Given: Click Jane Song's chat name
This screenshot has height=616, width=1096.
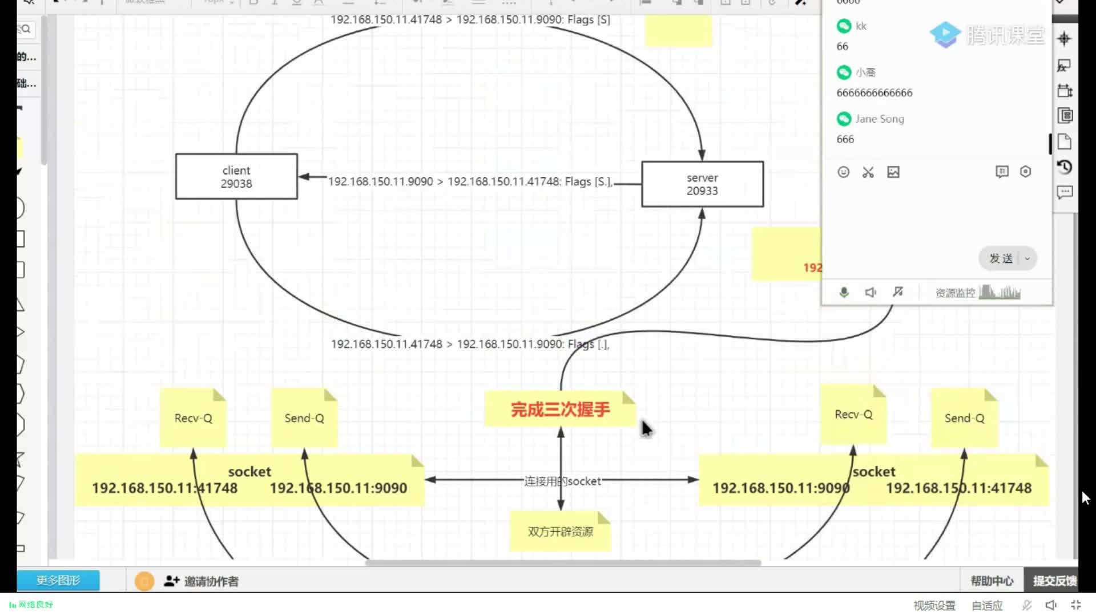Looking at the screenshot, I should (880, 119).
